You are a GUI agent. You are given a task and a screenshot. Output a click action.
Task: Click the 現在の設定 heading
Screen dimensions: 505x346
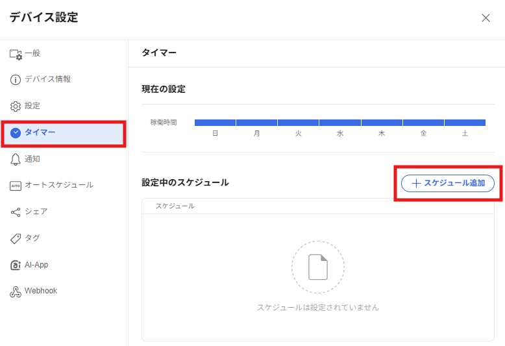coord(164,89)
